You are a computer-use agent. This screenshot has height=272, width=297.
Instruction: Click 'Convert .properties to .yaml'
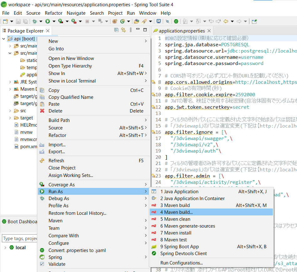click(94, 250)
